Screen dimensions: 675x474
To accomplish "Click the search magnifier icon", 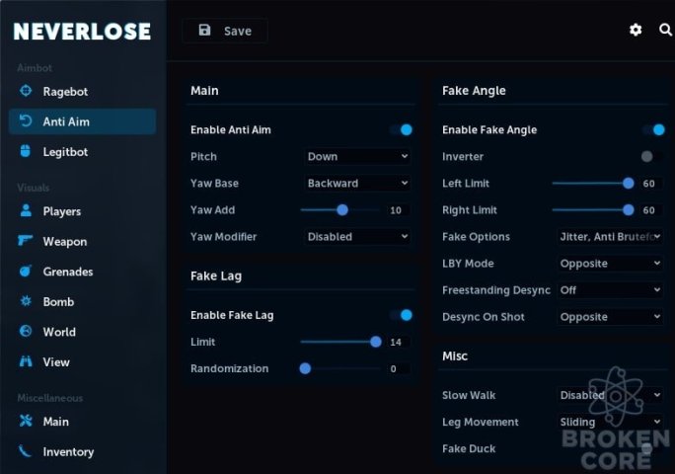I will tap(665, 30).
